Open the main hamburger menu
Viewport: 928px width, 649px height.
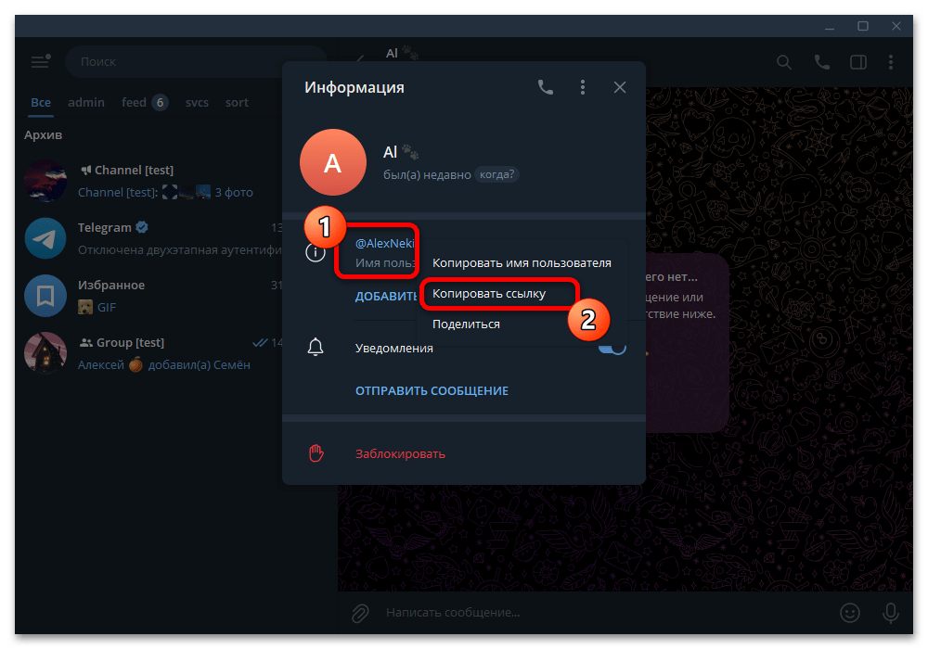[x=40, y=61]
